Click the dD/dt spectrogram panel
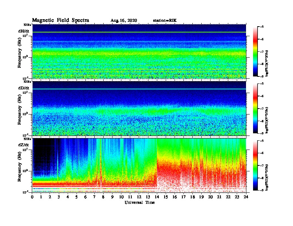The height and width of the screenshot is (226, 293). tap(139, 108)
